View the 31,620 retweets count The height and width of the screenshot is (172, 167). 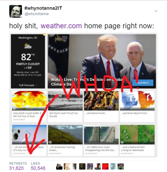(16, 168)
